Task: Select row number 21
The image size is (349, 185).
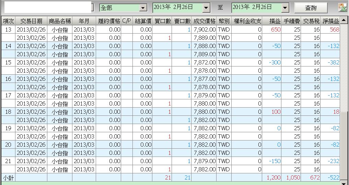Action: click(8, 161)
